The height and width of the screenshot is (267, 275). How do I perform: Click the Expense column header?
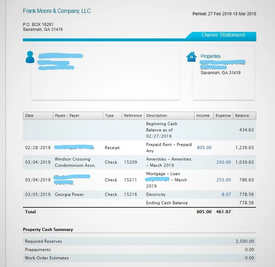pos(224,115)
